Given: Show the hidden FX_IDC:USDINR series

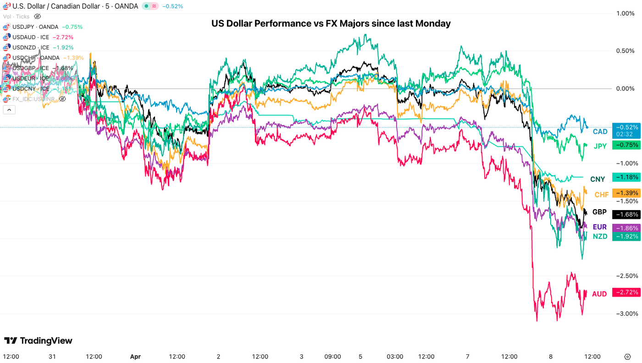Looking at the screenshot, I should tap(61, 98).
